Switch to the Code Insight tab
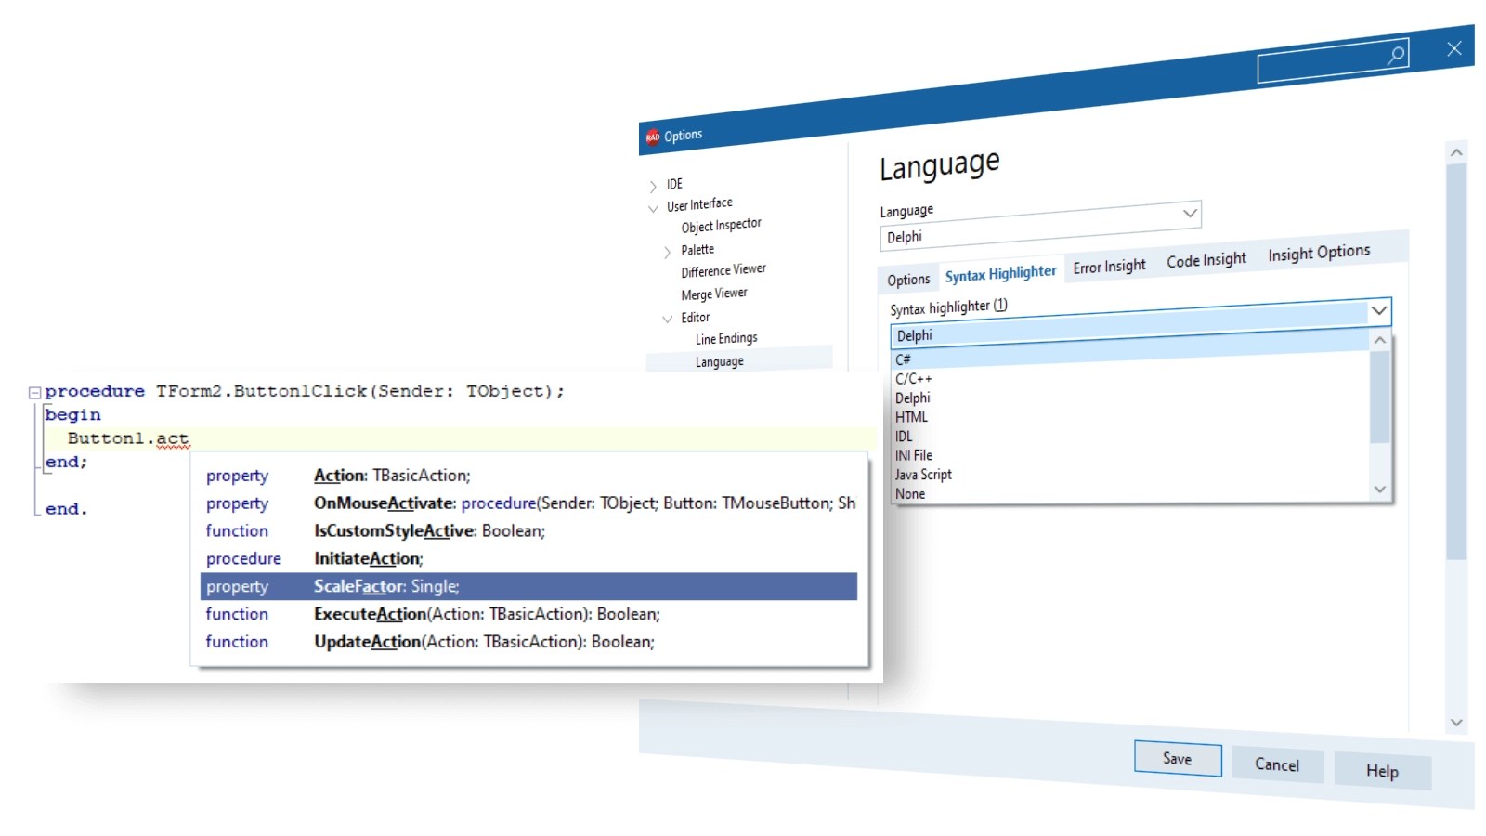This screenshot has height=836, width=1486. [x=1206, y=261]
